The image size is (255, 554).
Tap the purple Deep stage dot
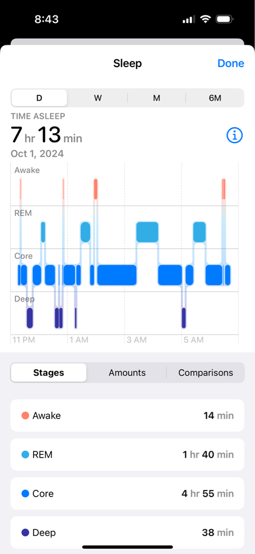pos(25,533)
